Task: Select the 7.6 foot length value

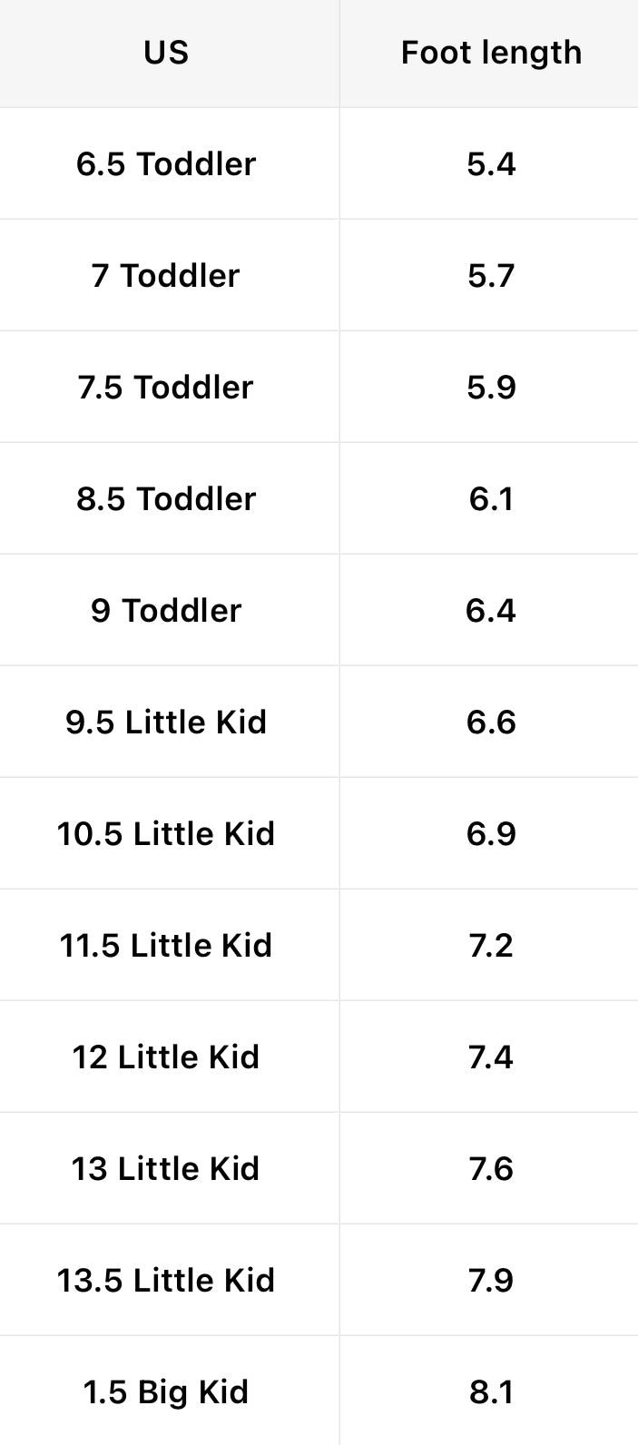Action: tap(491, 1169)
